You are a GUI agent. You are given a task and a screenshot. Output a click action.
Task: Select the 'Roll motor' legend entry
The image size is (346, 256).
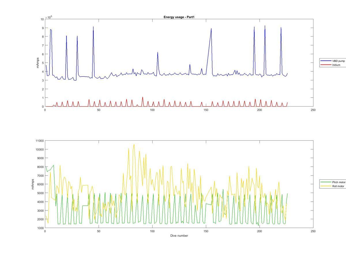tap(338, 186)
